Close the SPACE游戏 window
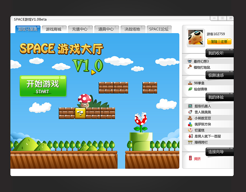 click(x=230, y=18)
